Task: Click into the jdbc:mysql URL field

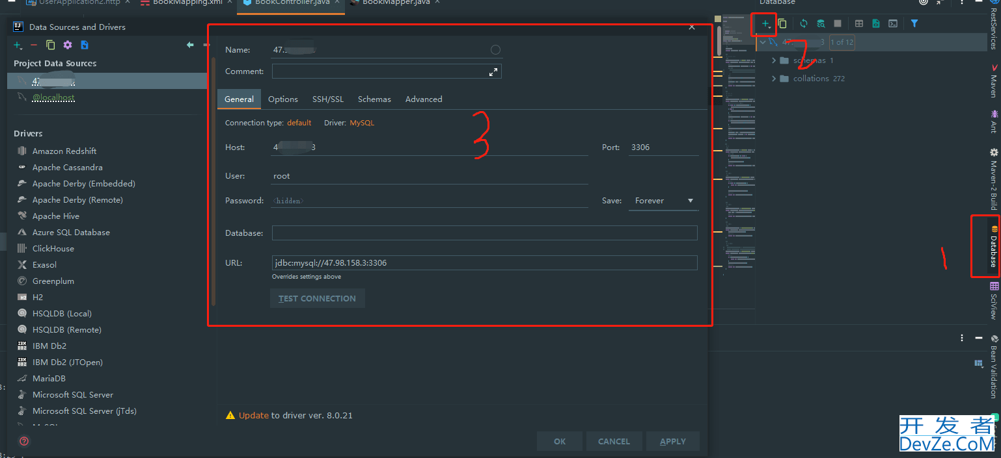Action: coord(484,262)
